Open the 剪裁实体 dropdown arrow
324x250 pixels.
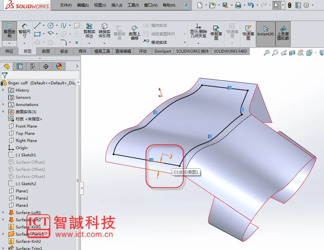(x=89, y=43)
